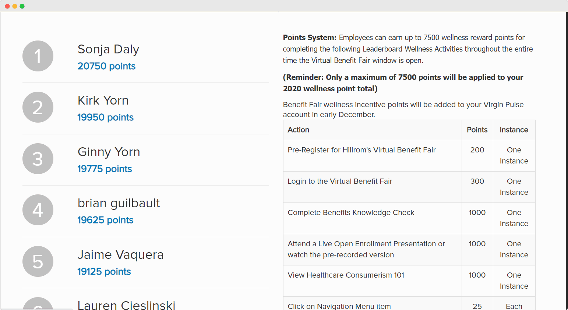Open Ginny Yorn's 19775 points link

point(105,169)
